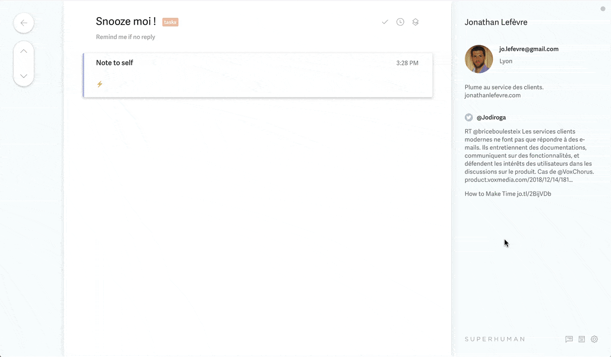Click the stacked layers icon in header

pyautogui.click(x=415, y=22)
